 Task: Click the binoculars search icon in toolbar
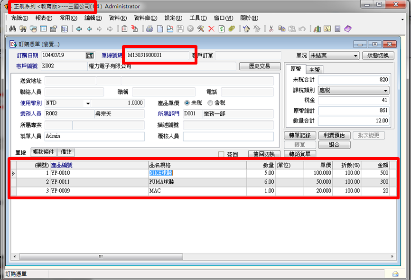point(13,29)
